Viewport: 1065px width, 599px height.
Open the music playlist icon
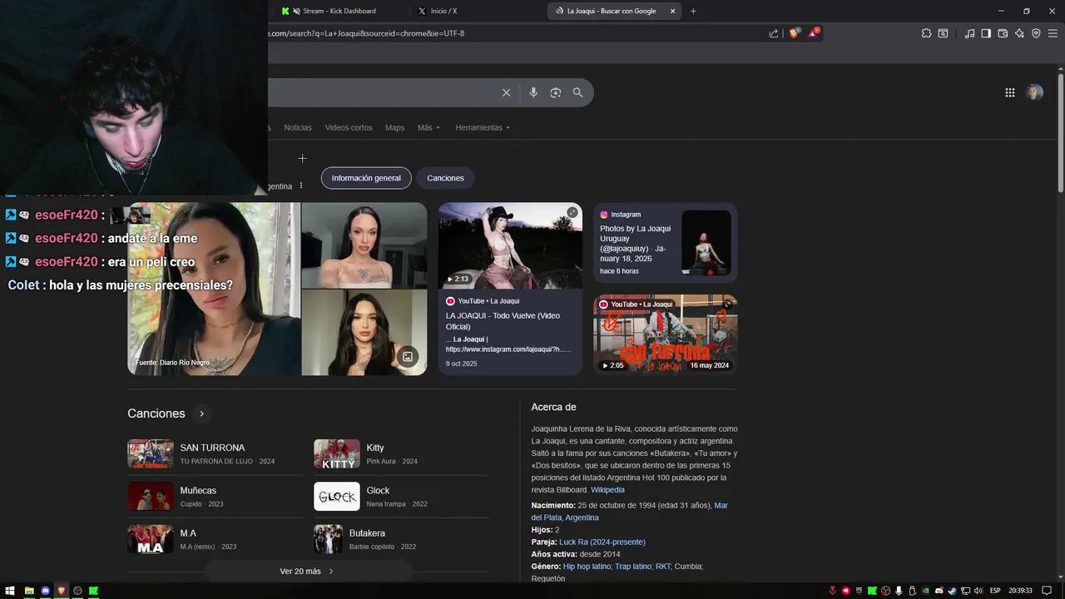tap(969, 33)
